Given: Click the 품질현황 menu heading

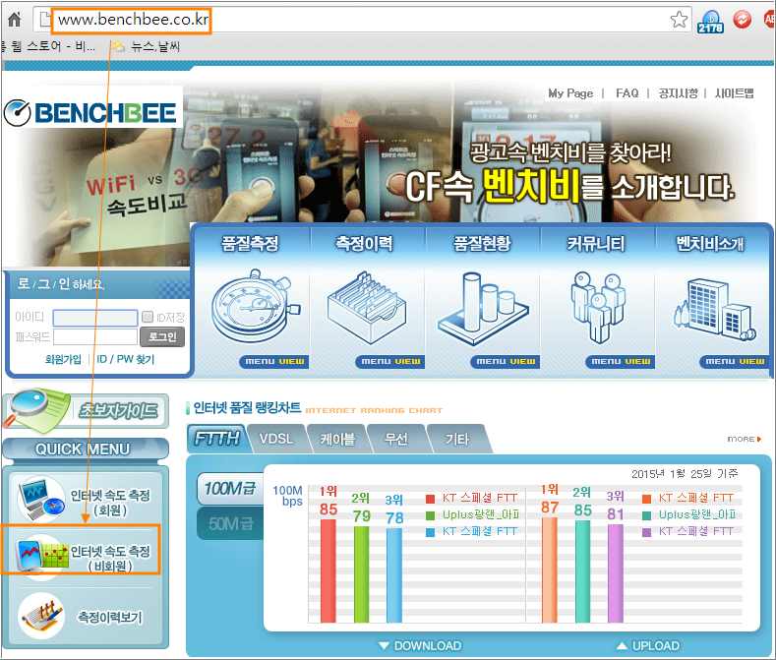Looking at the screenshot, I should point(482,243).
